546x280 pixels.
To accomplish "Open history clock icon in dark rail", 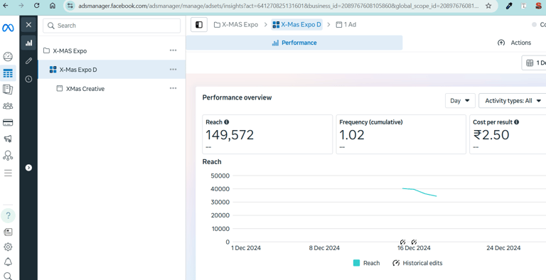I will [28, 79].
